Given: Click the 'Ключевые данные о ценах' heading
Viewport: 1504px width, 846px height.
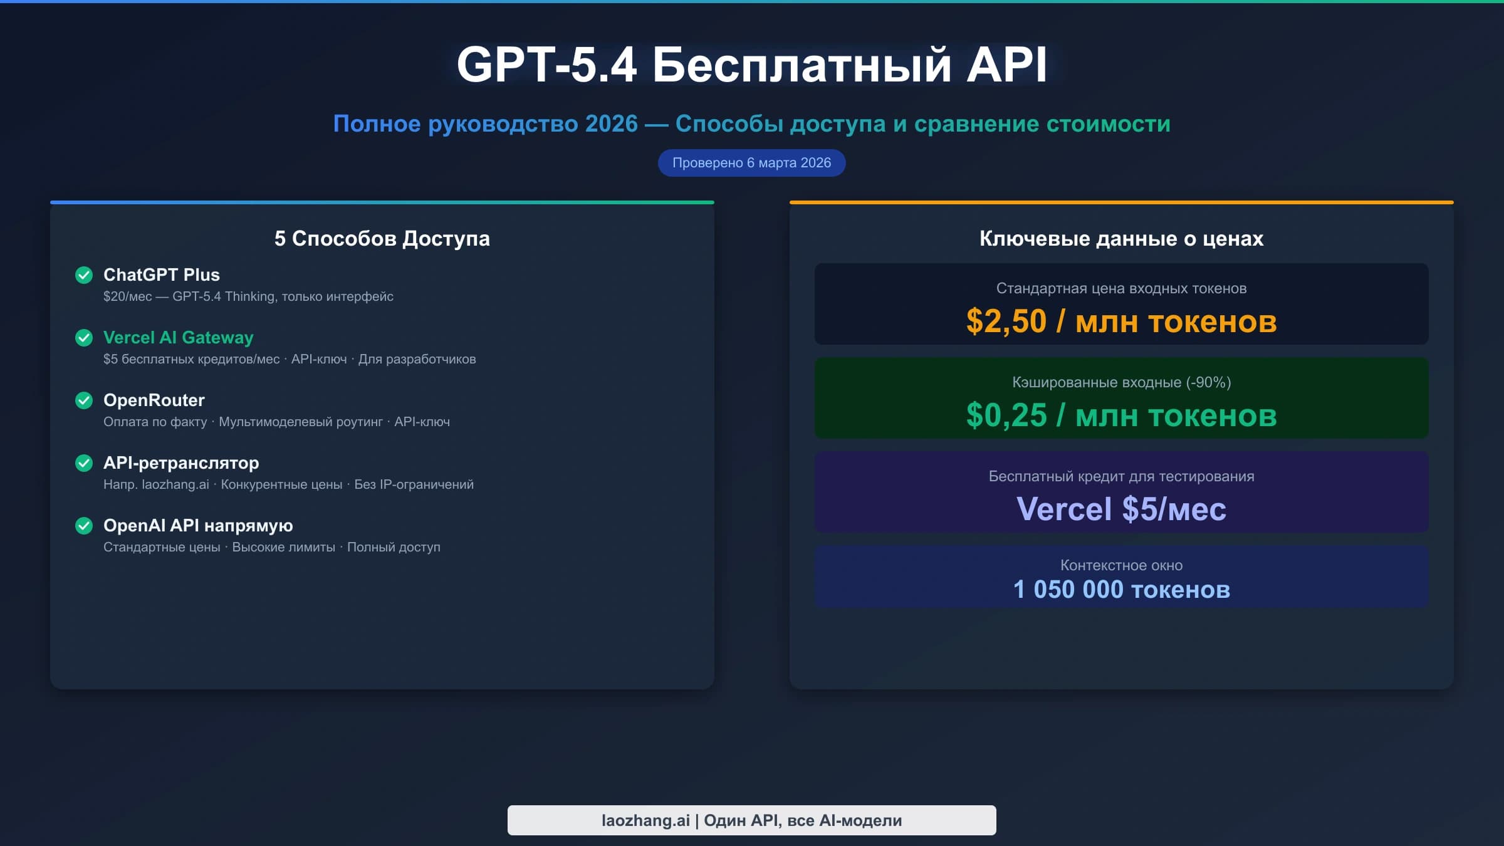Looking at the screenshot, I should [1121, 239].
